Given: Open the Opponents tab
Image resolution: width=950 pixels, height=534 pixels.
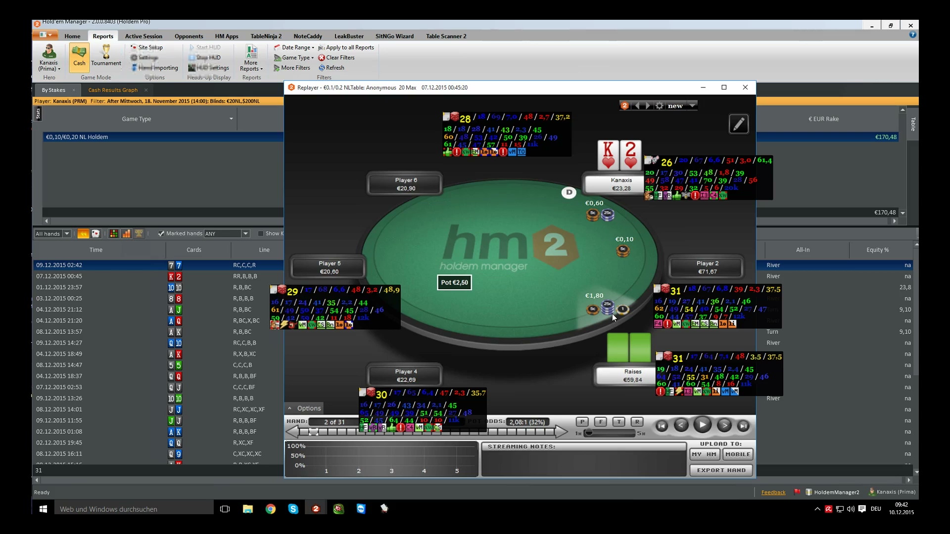Looking at the screenshot, I should tap(189, 36).
